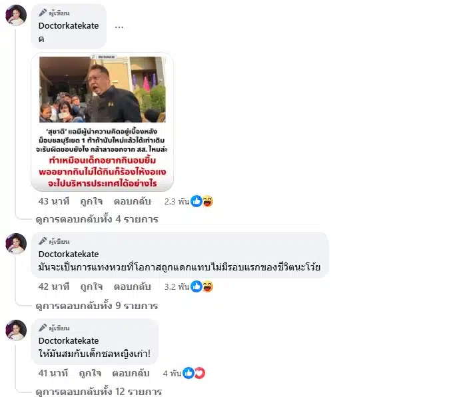
Task: Open the profile avatar of the third comment
Action: (16, 330)
